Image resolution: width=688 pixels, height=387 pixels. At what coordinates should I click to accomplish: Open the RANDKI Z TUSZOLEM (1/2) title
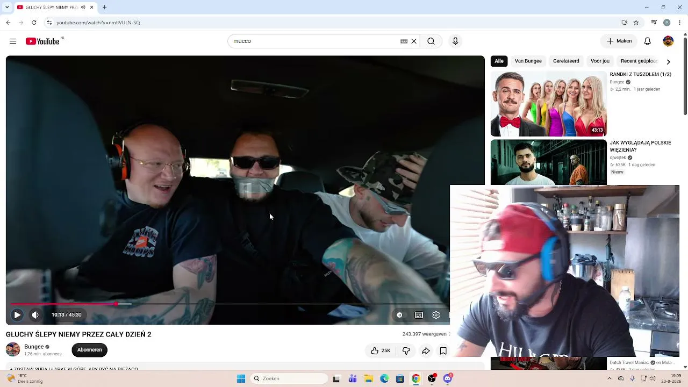tap(641, 74)
